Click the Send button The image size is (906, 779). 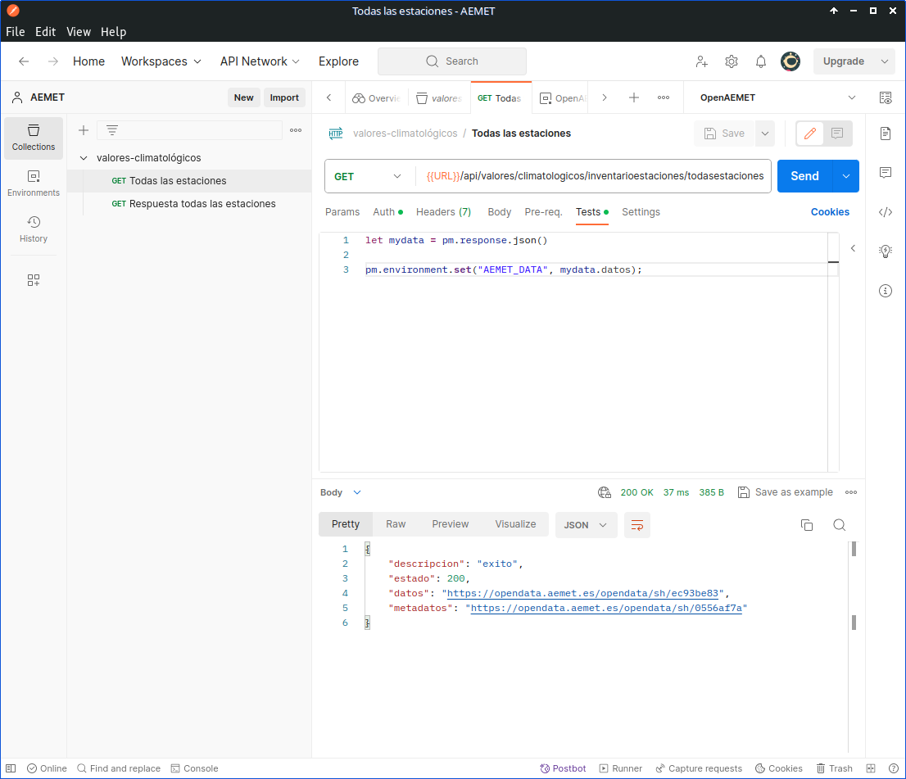coord(804,175)
